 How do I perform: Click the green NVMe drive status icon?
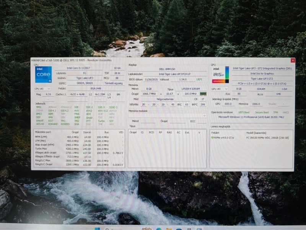tap(212, 138)
